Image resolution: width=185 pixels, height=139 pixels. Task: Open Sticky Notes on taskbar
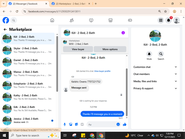(x=83, y=135)
